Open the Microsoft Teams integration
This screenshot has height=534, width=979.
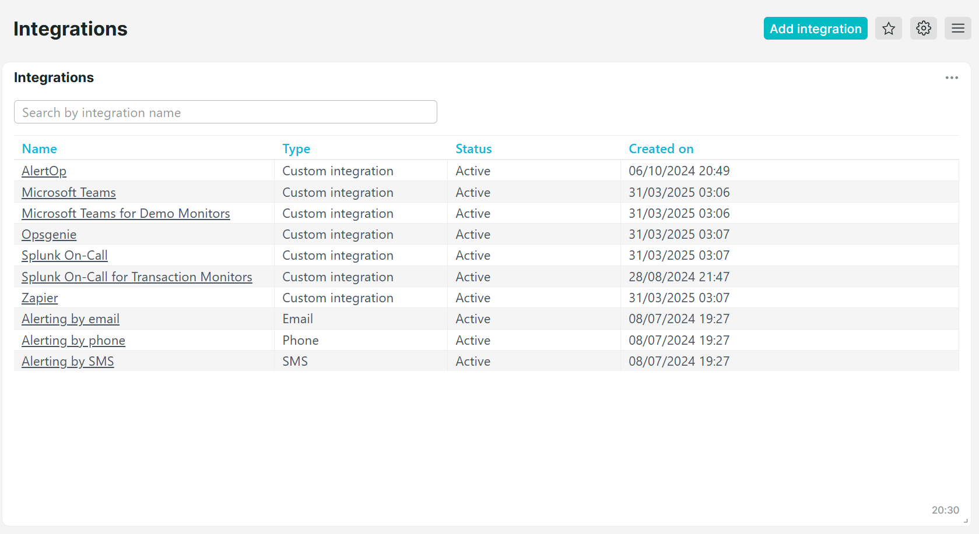[x=69, y=193]
